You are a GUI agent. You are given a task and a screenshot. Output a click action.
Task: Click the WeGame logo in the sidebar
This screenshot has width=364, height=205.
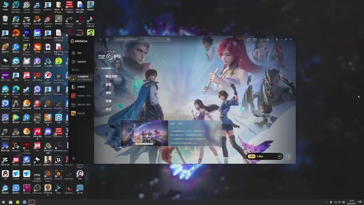click(x=79, y=41)
